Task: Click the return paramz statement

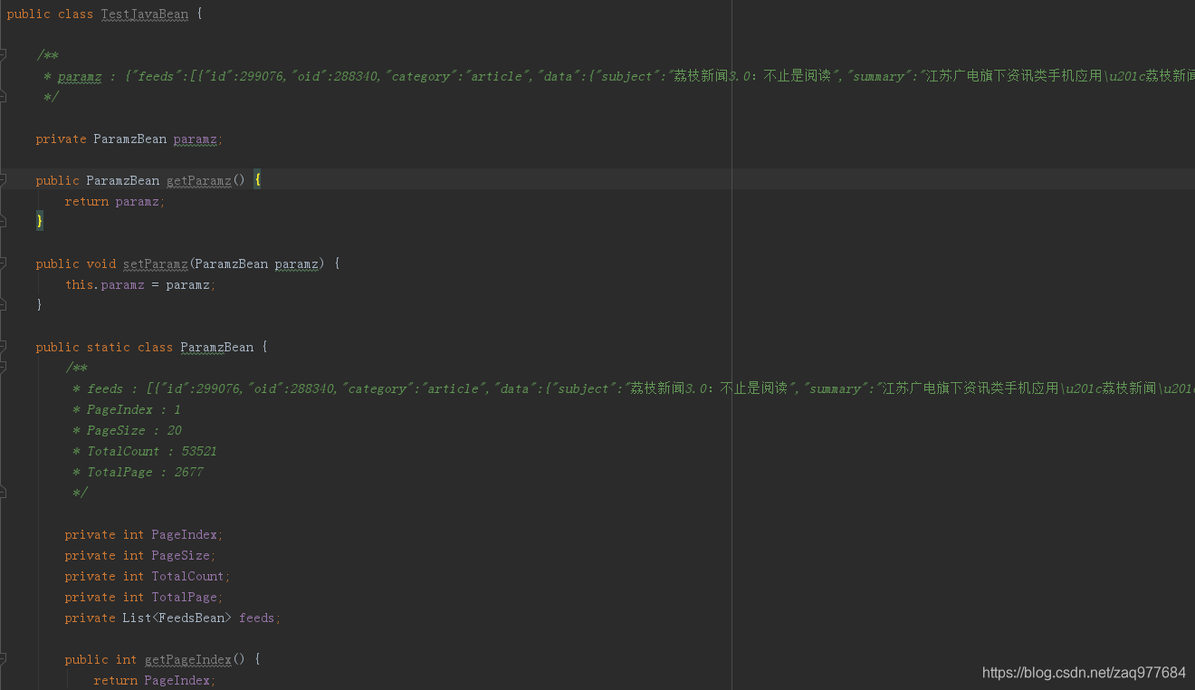Action: coord(112,201)
